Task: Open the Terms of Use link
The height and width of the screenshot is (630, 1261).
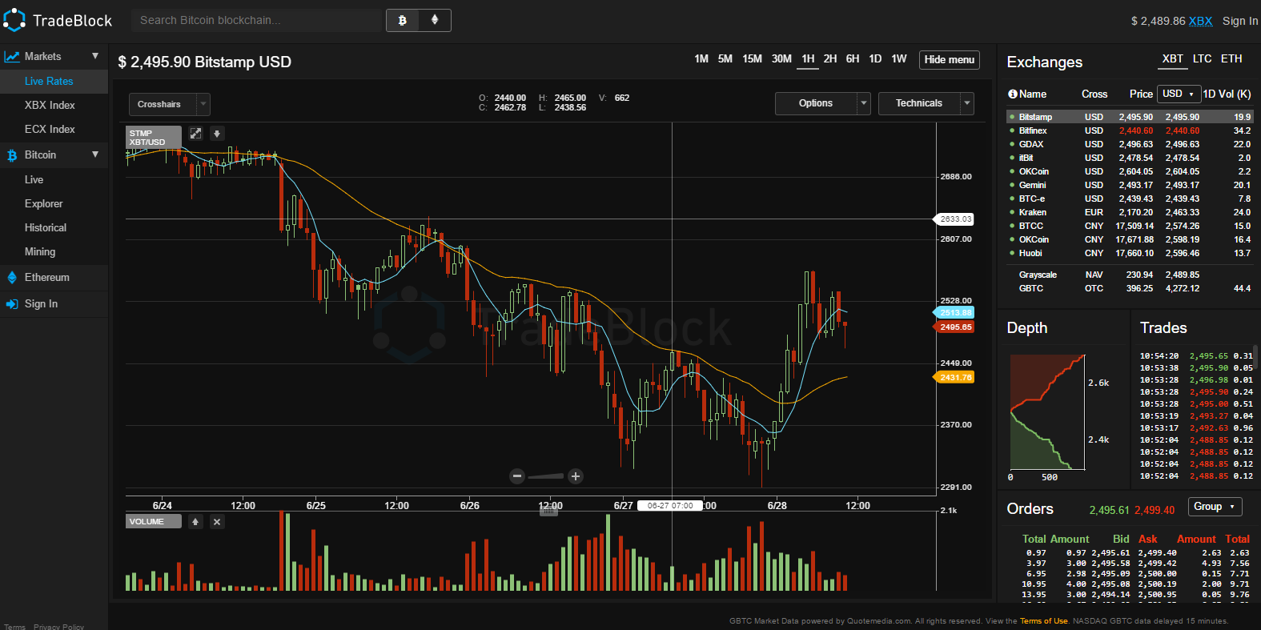Action: pos(1043,621)
